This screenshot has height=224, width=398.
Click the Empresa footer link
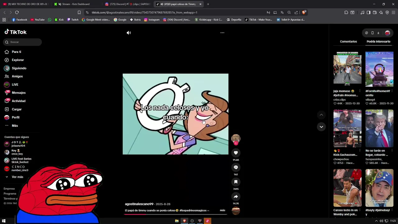click(x=9, y=189)
